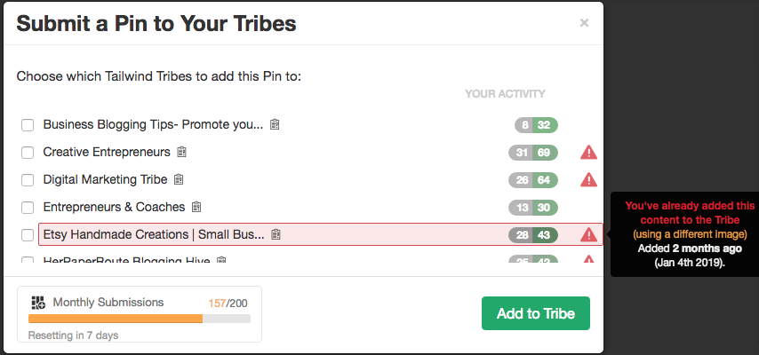
Task: Check the Business Blogging Tips checkbox
Action: tap(28, 125)
